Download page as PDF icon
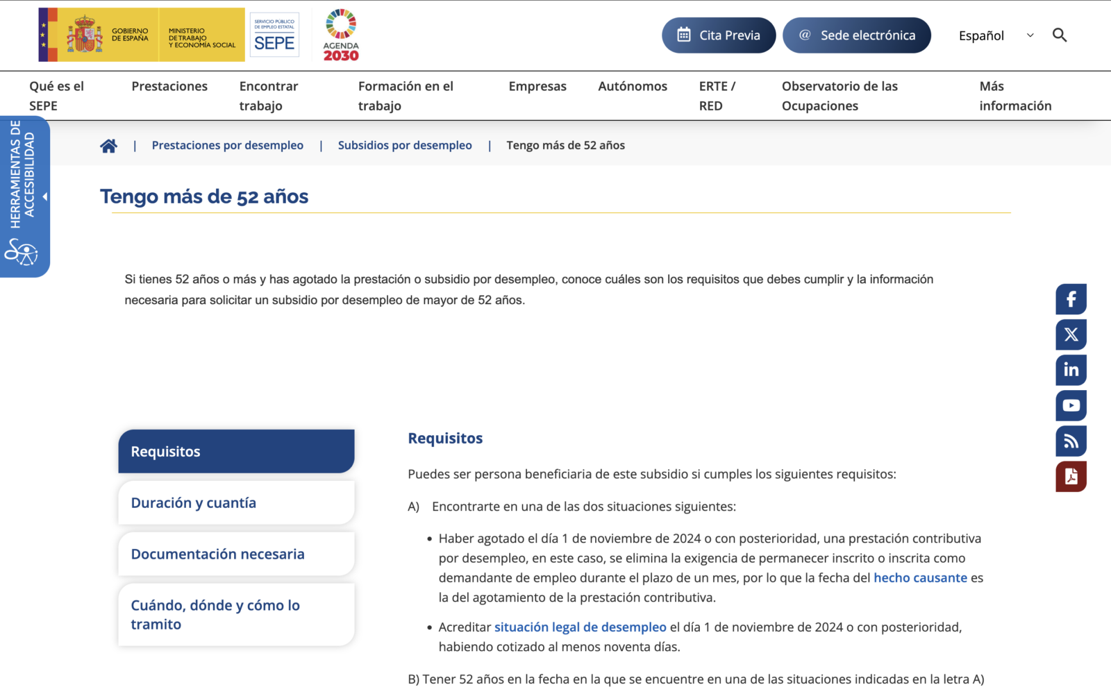Image resolution: width=1111 pixels, height=694 pixels. click(1071, 477)
